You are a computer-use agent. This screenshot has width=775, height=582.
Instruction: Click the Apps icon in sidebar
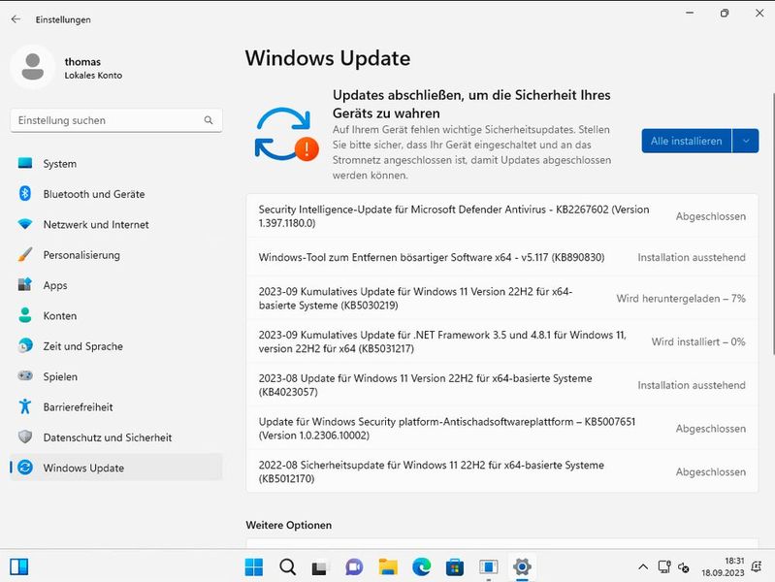point(24,285)
